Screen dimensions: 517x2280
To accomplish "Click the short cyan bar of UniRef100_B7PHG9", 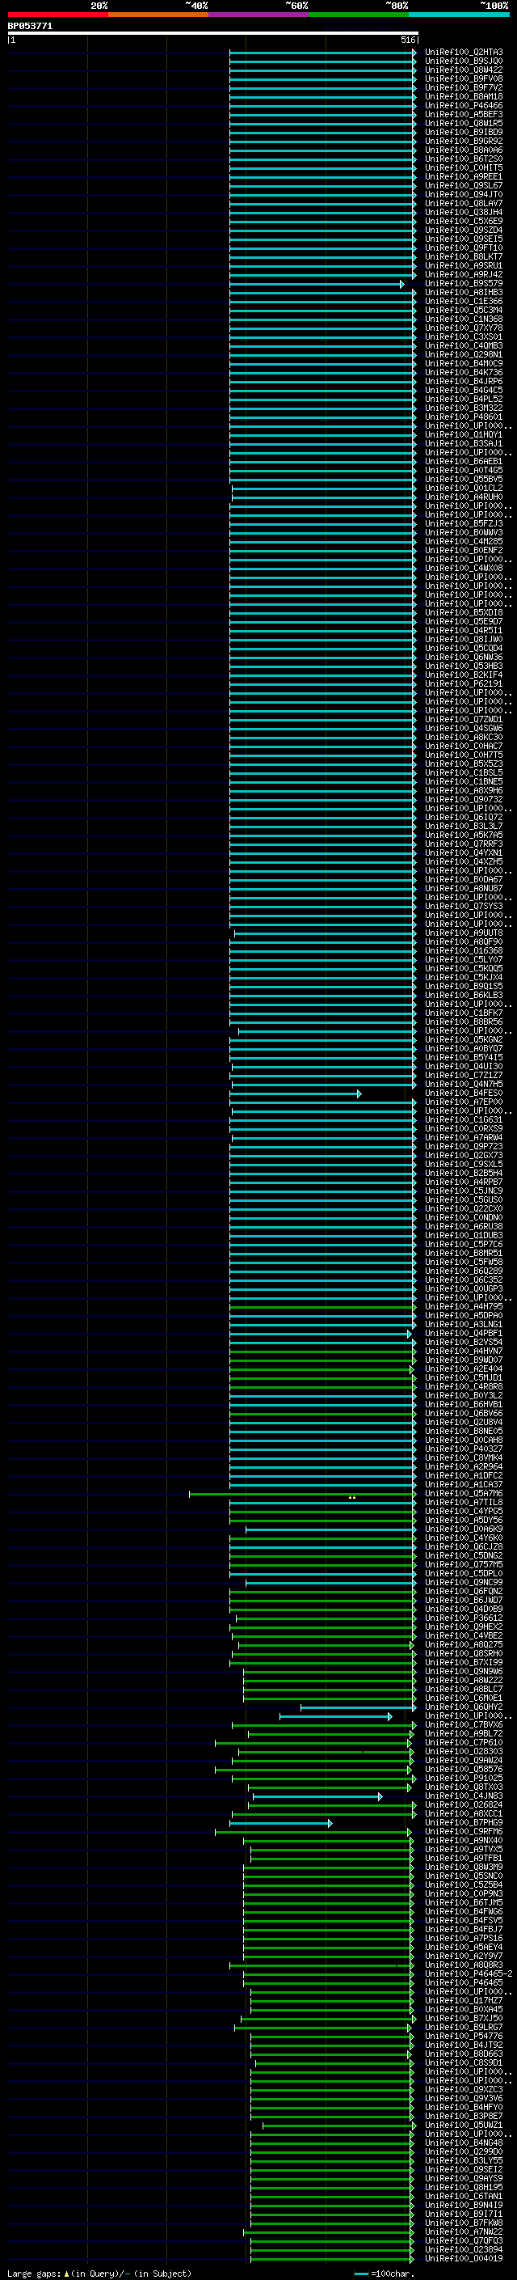I will 281,1823.
